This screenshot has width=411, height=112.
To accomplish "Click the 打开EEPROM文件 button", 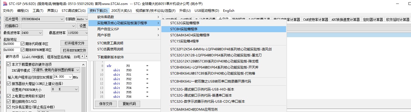I will click(74, 50).
